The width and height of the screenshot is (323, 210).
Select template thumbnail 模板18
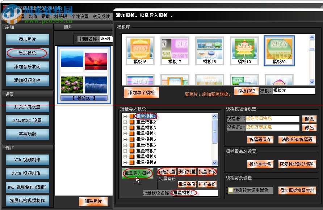[210, 51]
